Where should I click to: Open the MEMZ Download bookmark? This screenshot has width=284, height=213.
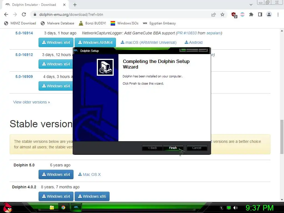[20, 23]
